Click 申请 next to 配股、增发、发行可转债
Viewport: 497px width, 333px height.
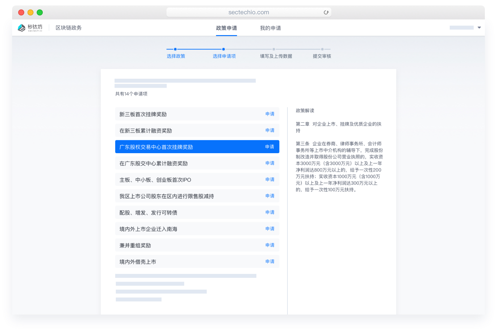(x=270, y=213)
